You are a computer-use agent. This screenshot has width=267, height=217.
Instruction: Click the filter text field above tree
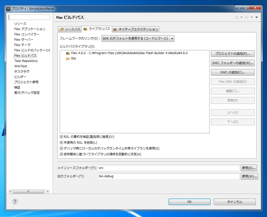(29, 17)
